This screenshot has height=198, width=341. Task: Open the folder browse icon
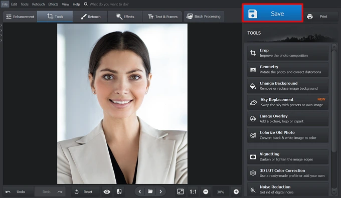coord(150,191)
